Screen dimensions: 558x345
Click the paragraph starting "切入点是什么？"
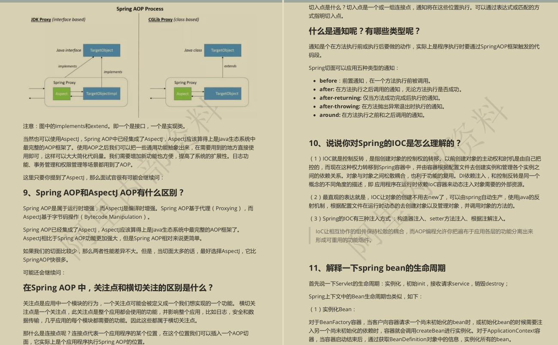click(424, 12)
